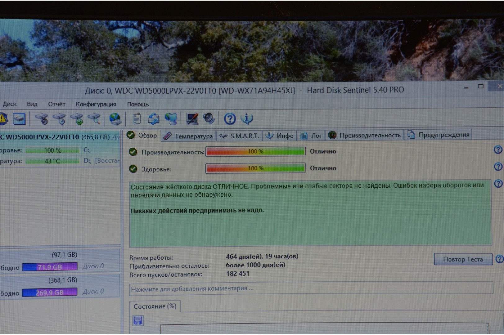
Task: Open the configuration laptop-with-screwdriver icon
Action: click(x=192, y=119)
